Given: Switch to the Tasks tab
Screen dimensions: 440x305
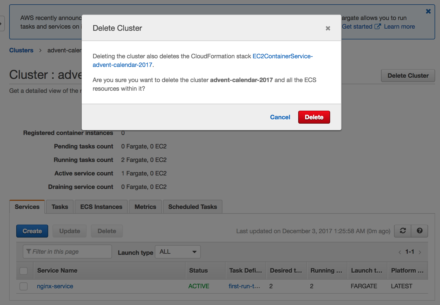Looking at the screenshot, I should [x=60, y=207].
